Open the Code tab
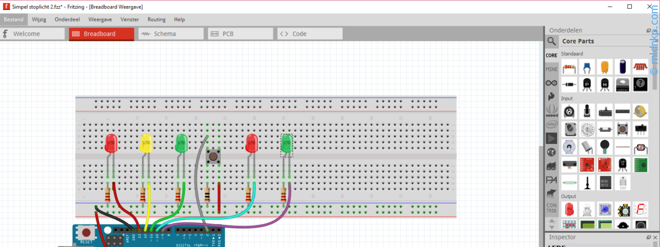The image size is (660, 247). click(x=310, y=34)
